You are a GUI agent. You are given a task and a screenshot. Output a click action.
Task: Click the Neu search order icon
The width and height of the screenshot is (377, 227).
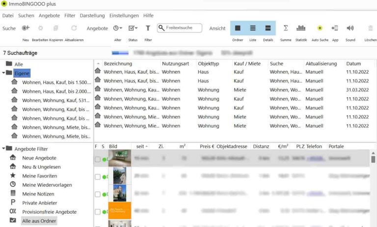26,28
